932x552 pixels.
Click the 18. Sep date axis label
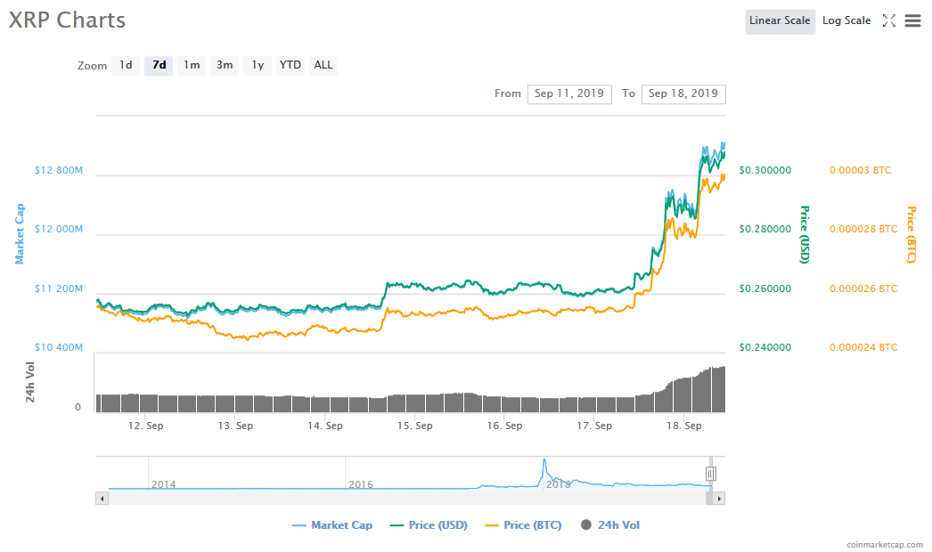(684, 426)
